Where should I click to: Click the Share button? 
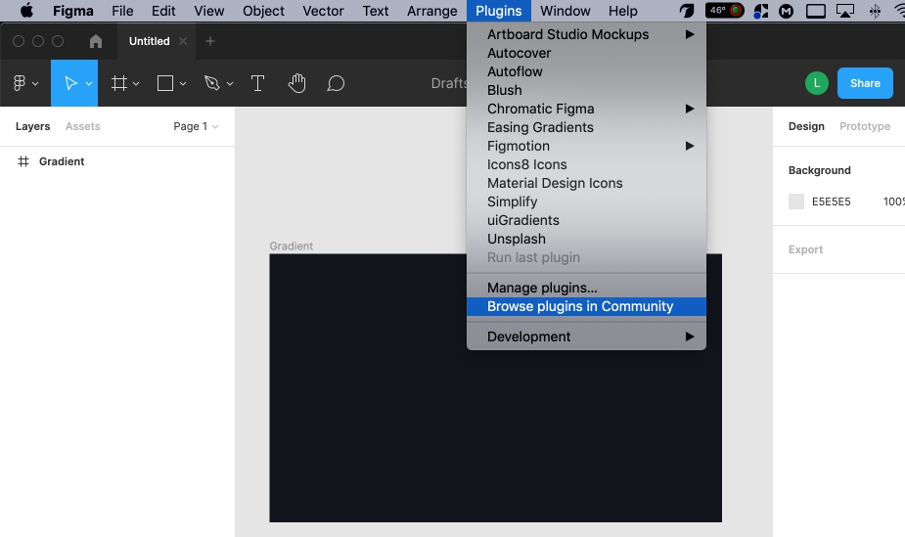point(865,83)
